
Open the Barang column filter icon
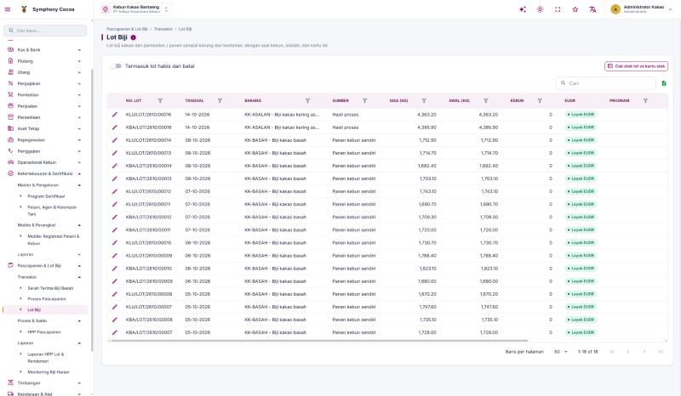click(307, 100)
